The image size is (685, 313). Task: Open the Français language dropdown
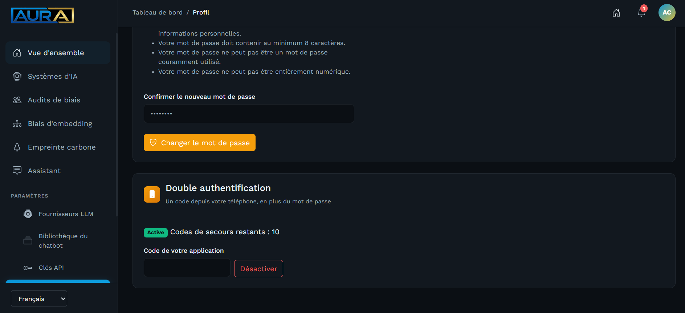39,298
